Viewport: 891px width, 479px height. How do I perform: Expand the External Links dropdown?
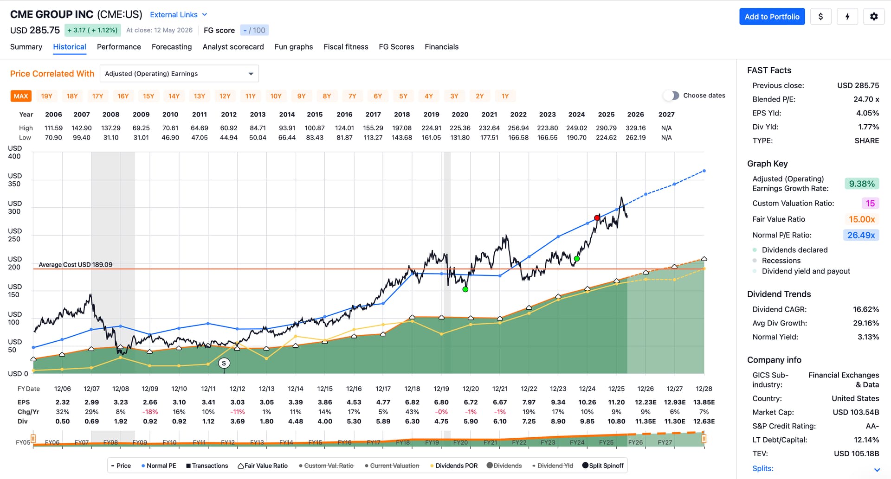(x=179, y=15)
